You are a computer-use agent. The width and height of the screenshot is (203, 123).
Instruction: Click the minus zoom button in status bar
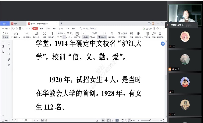(139, 120)
